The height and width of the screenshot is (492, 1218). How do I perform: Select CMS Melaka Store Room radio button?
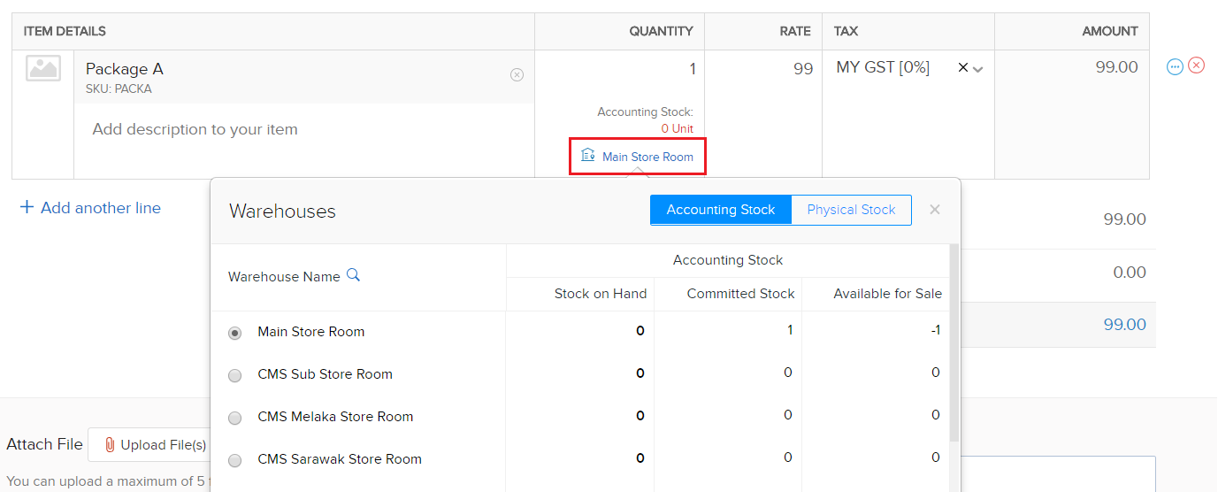click(234, 418)
